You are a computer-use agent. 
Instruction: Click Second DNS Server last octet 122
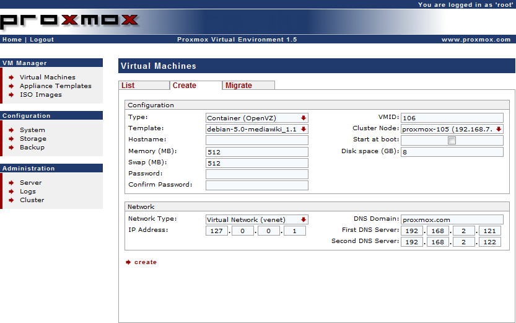489,242
